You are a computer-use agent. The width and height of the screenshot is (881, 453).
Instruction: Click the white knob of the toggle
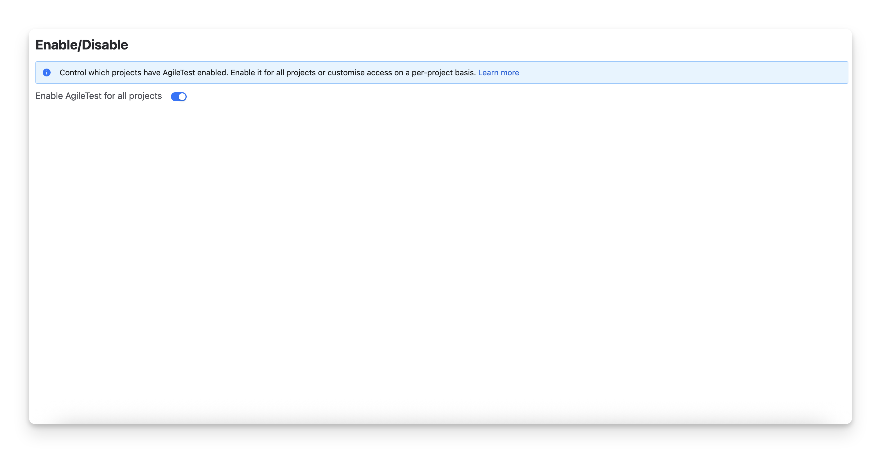[182, 97]
